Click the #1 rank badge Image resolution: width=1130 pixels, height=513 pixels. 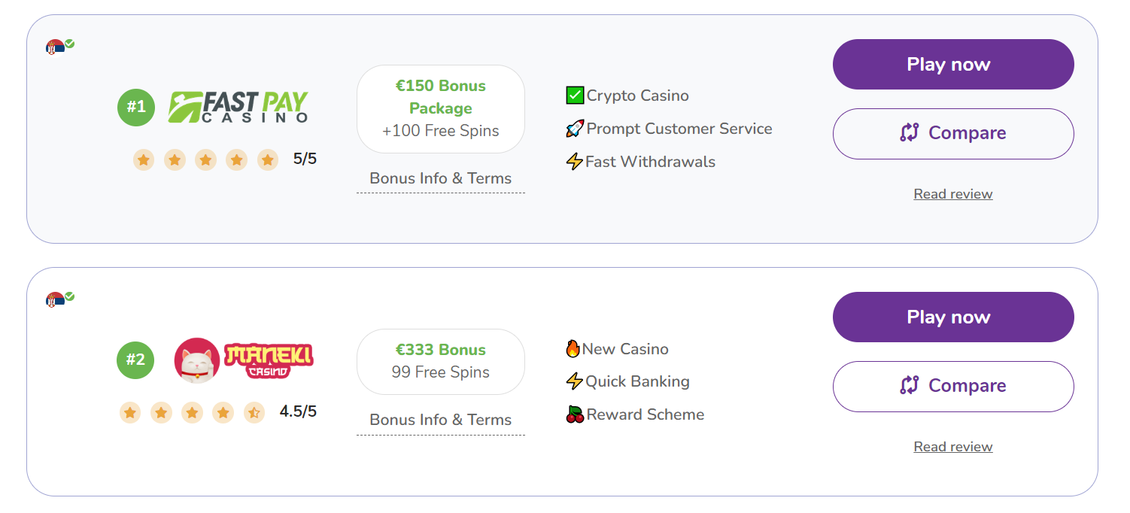(136, 108)
